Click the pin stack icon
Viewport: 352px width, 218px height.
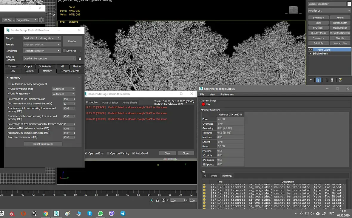(x=311, y=80)
